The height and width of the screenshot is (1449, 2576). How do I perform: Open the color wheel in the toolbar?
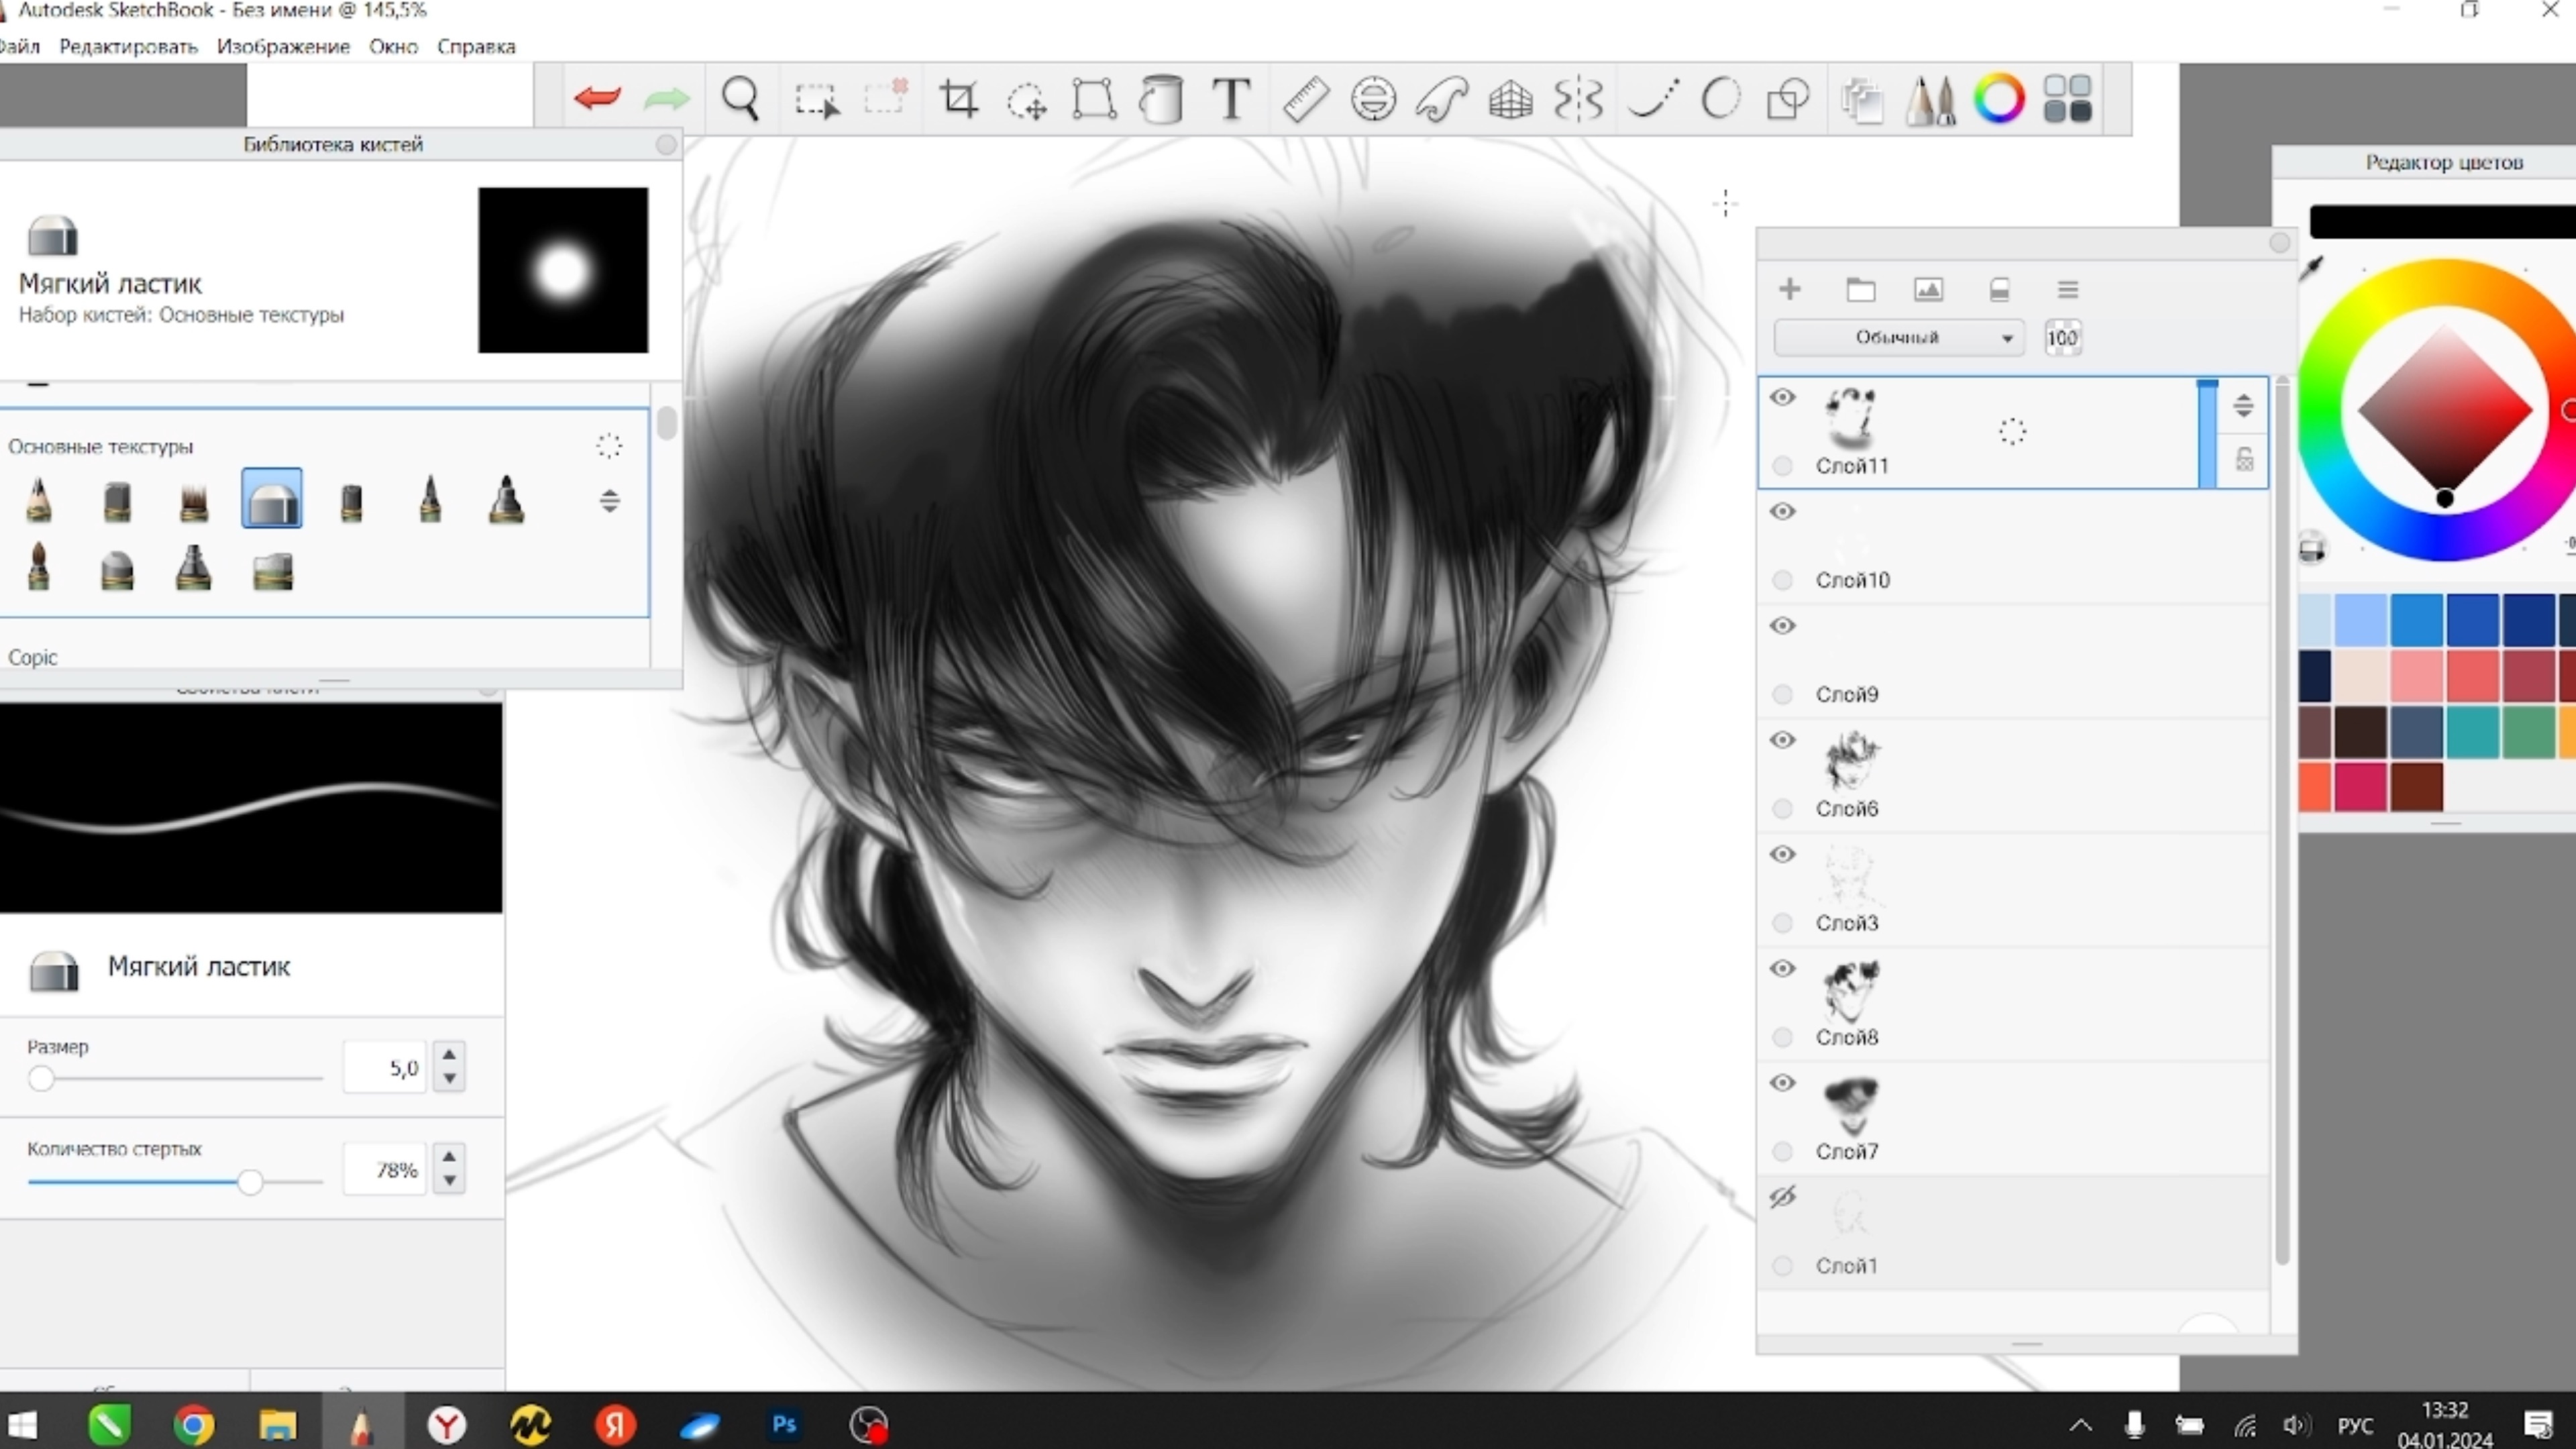click(1999, 98)
